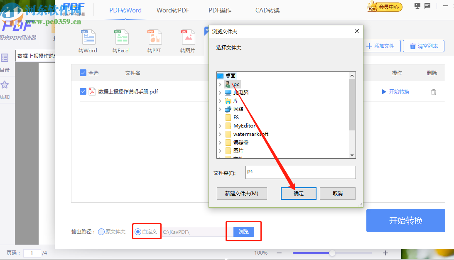Uncheck 数据上报操作说明手册.pdf in file list
The image size is (454, 260).
click(x=83, y=91)
